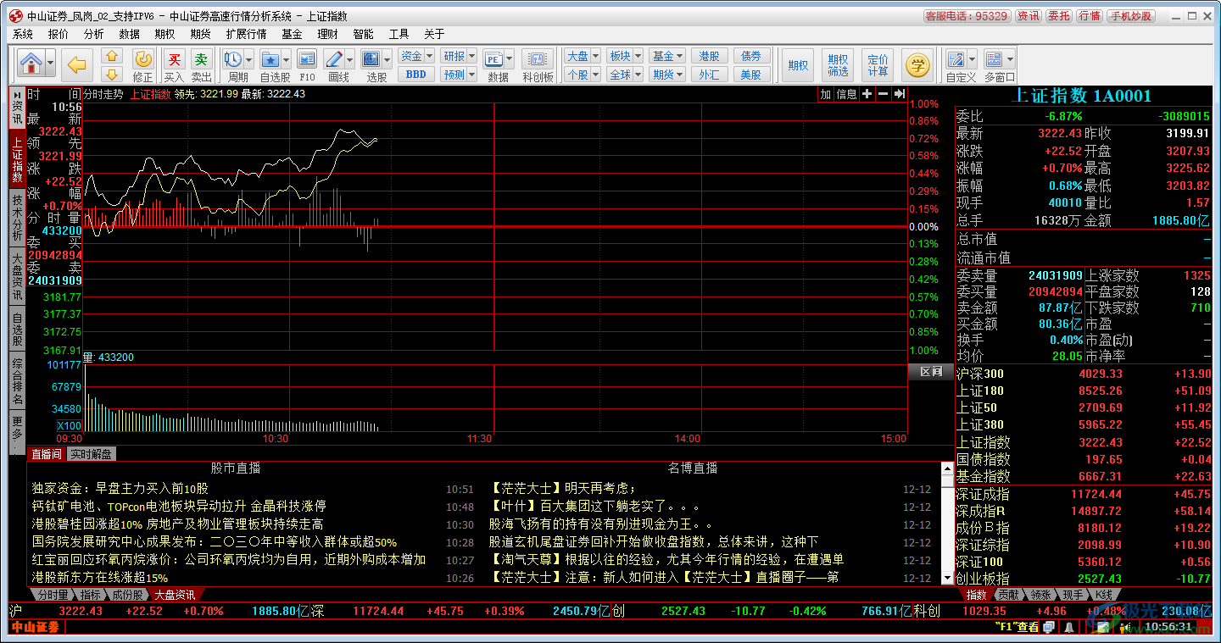Expand the 画线 drawing dropdown arrow
The height and width of the screenshot is (643, 1221).
click(x=349, y=60)
